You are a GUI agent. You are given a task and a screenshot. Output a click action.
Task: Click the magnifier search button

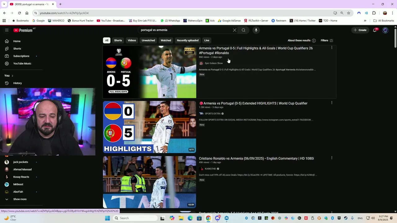[x=243, y=30]
